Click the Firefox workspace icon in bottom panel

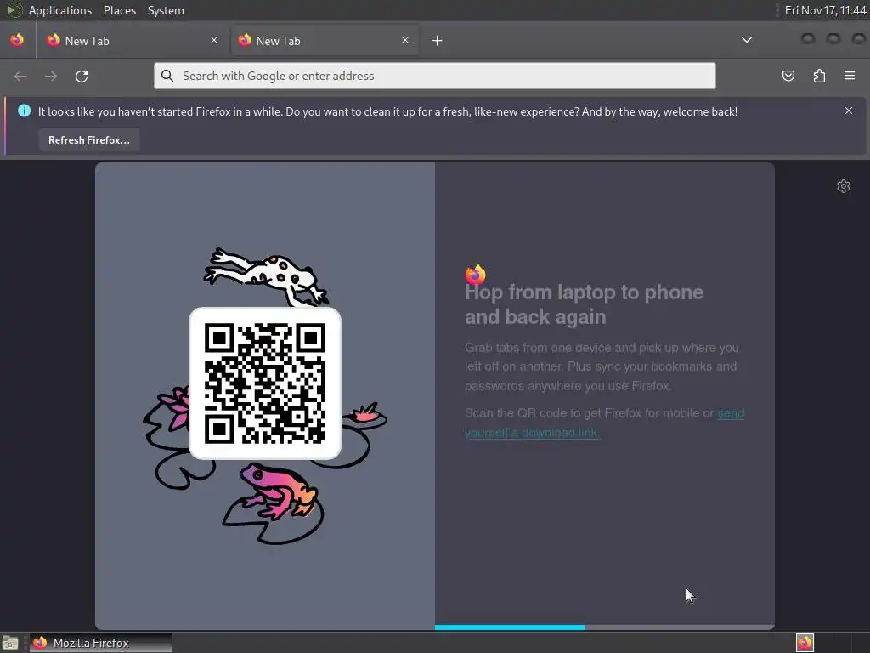coord(805,643)
